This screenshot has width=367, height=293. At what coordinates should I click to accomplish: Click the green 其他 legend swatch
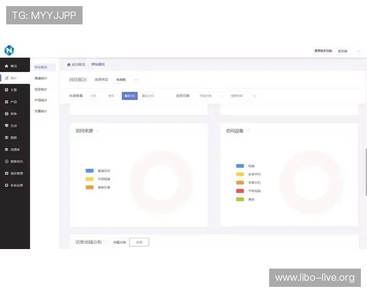240,200
